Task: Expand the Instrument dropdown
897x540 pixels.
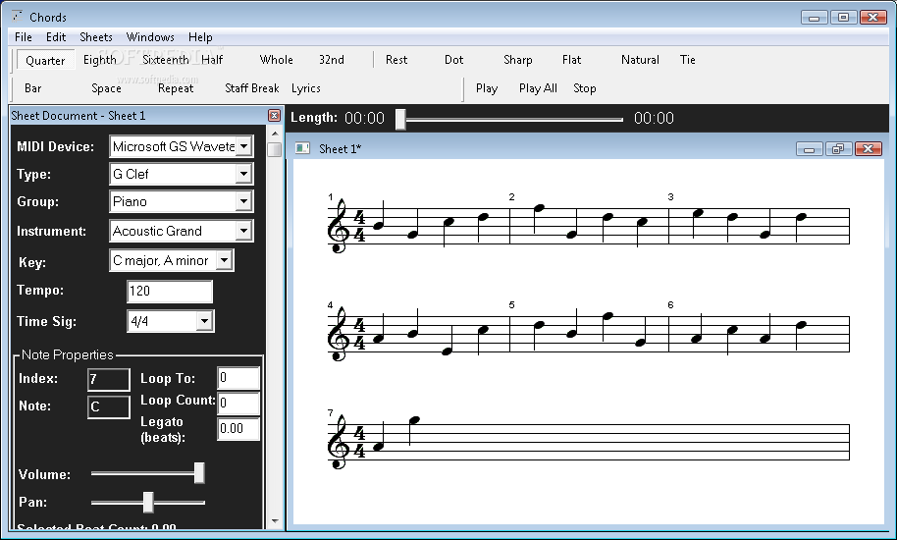Action: coord(243,231)
